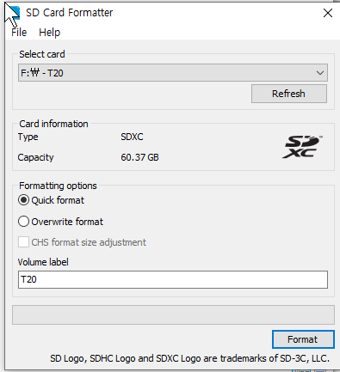Screen dimensions: 340x372
Task: Expand the Select card dropdown
Action: pos(173,73)
